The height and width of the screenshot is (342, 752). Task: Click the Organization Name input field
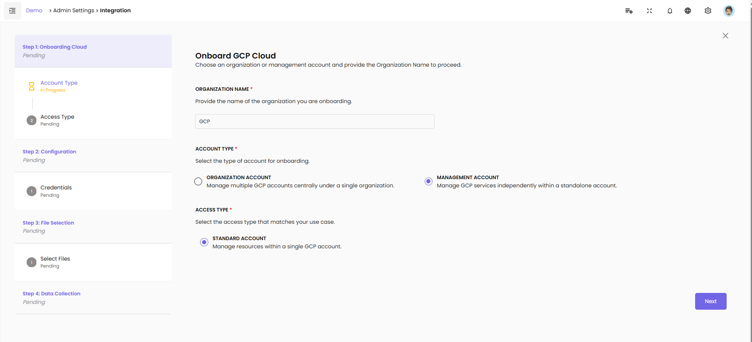pyautogui.click(x=314, y=122)
